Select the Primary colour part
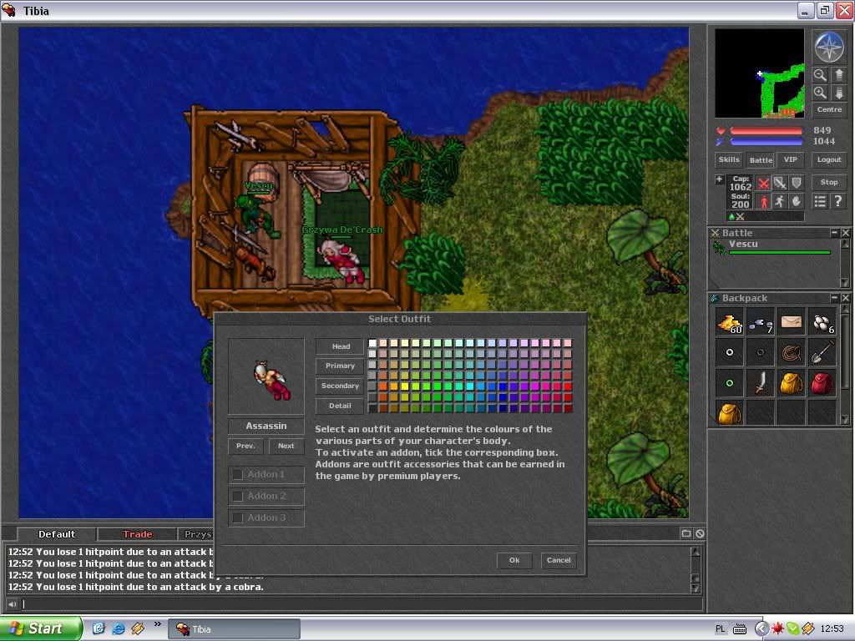855x641 pixels. [341, 366]
